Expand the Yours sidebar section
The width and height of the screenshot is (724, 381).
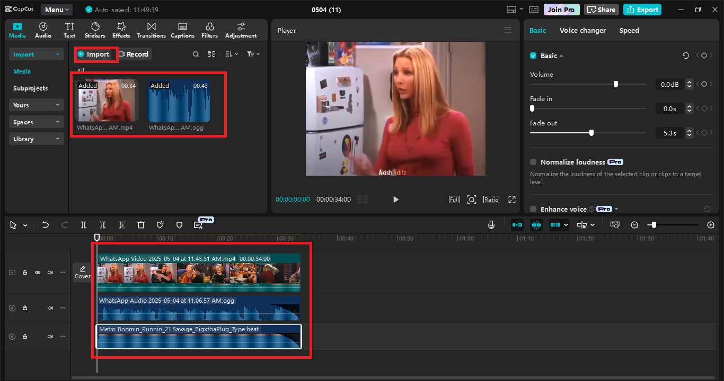(x=37, y=105)
